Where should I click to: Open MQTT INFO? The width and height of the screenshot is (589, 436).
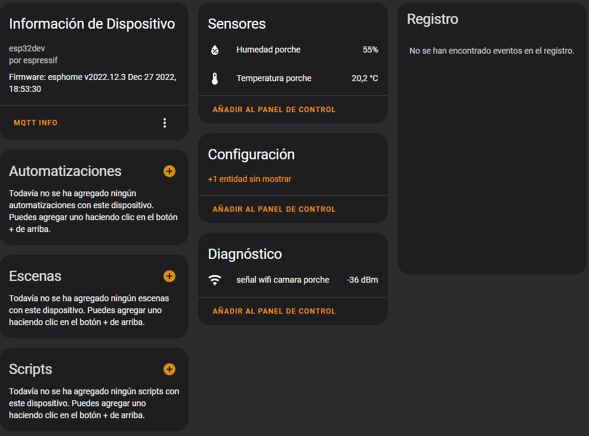(x=36, y=123)
